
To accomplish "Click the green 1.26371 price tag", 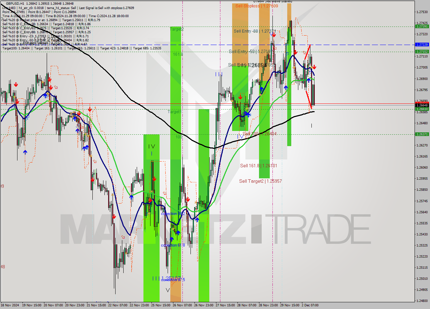I will pos(422,134).
